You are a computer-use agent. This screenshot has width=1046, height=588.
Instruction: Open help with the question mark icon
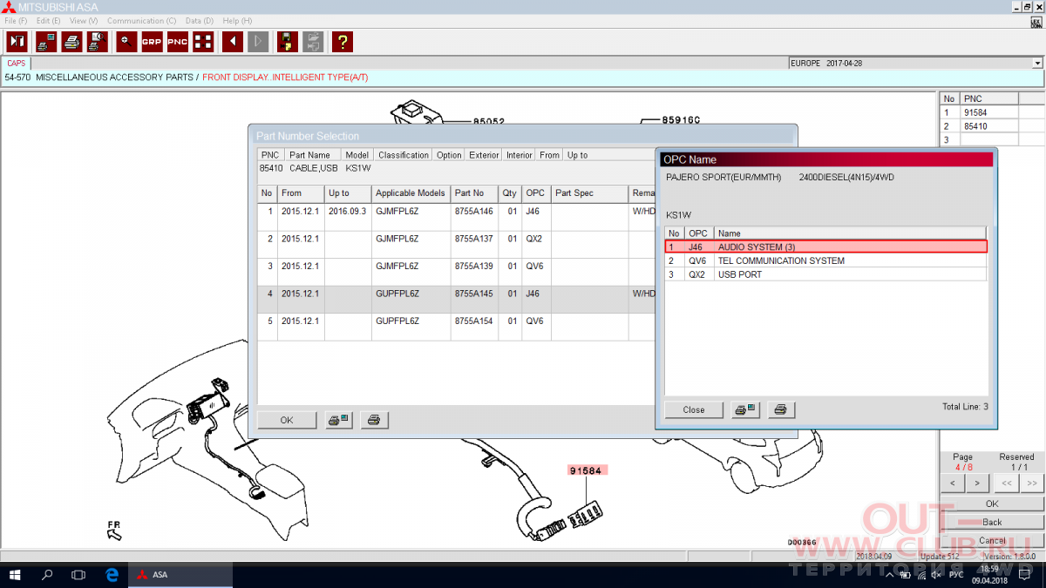tap(343, 41)
